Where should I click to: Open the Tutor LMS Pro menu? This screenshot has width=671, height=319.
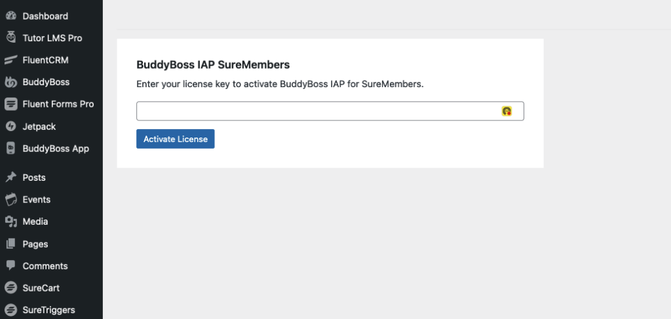52,38
